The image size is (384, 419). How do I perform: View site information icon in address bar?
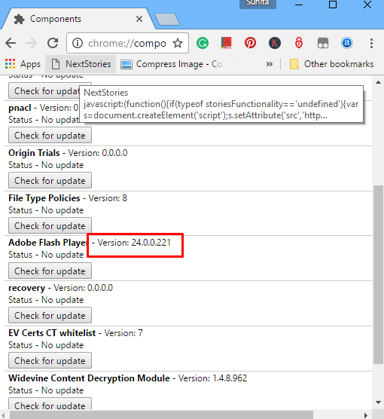click(78, 43)
